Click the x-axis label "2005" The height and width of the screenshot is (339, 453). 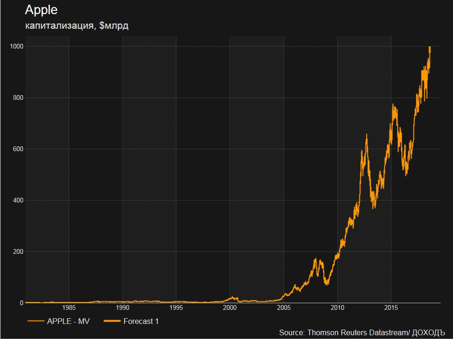(284, 308)
